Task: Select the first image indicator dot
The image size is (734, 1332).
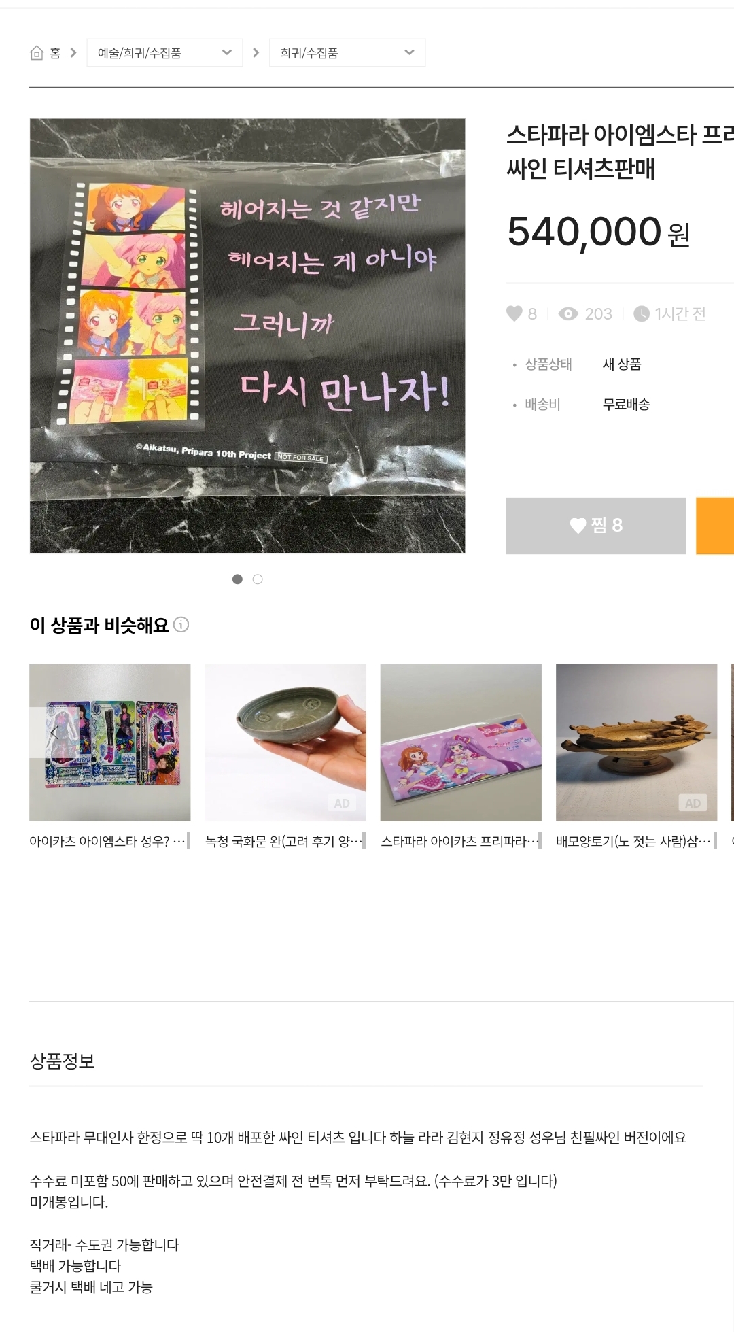Action: 237,579
